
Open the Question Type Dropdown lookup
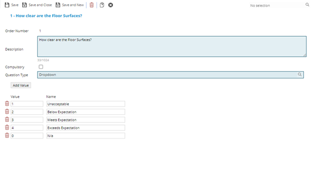coord(300,75)
